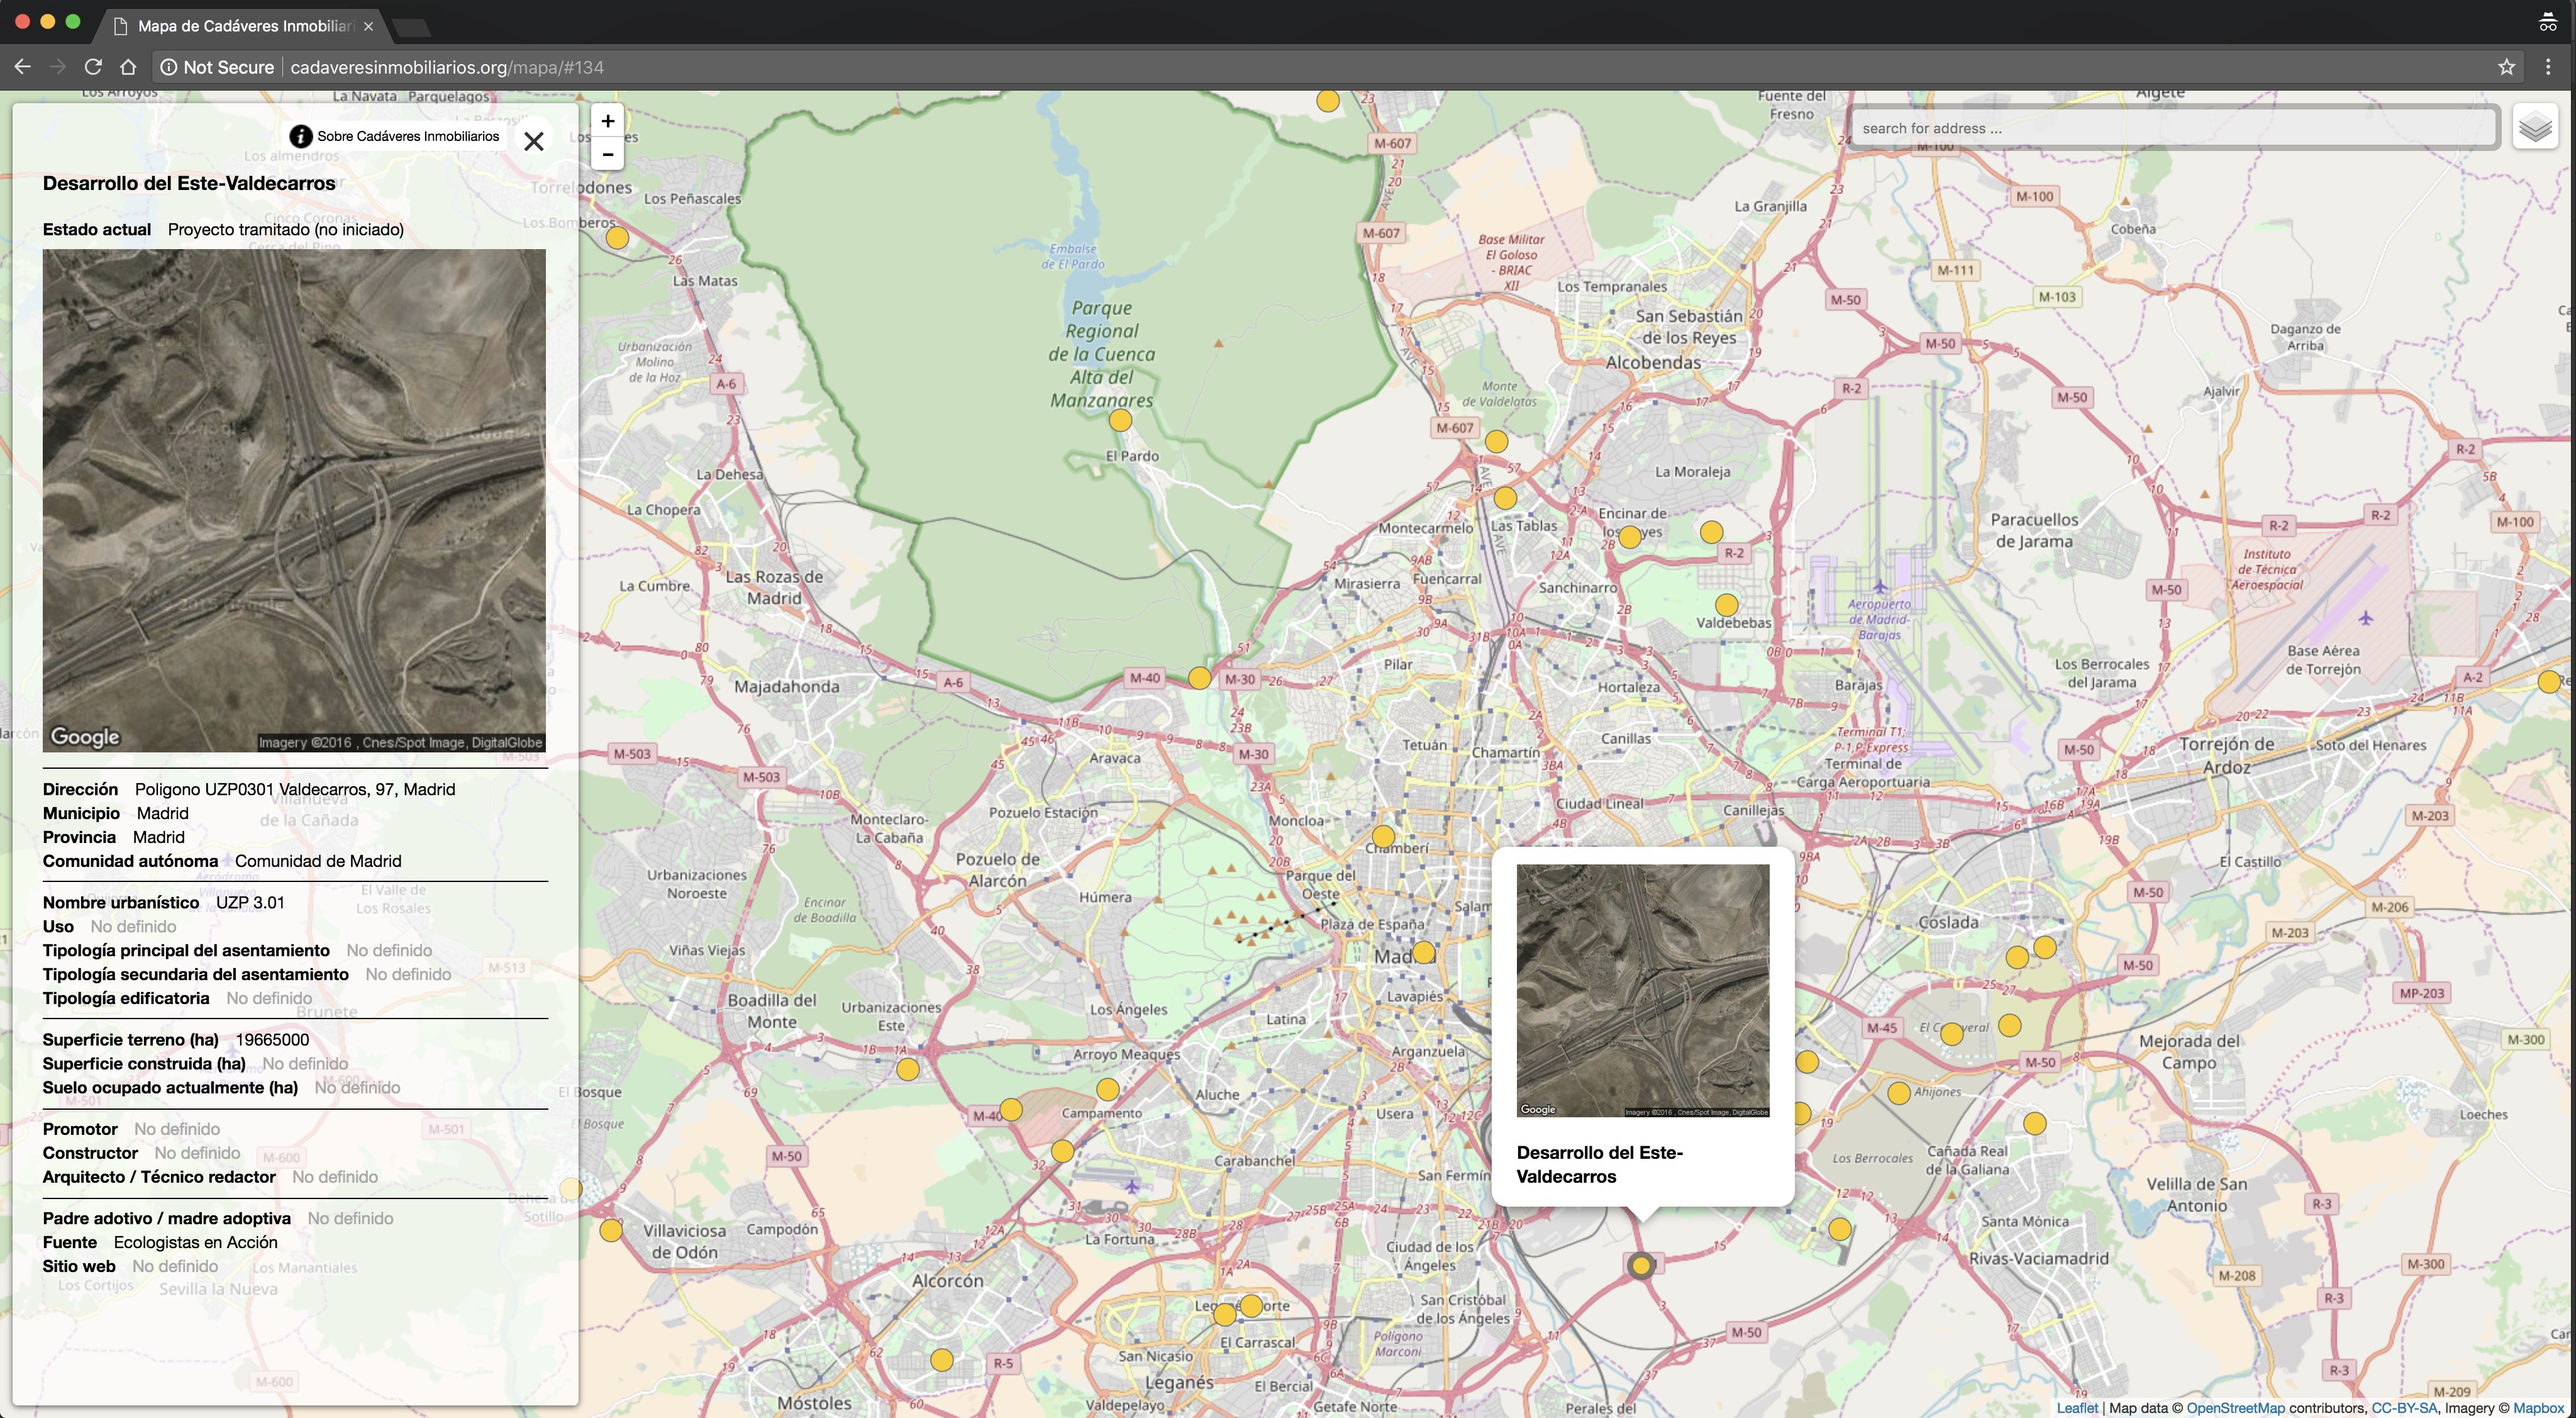Click the large satellite image in info panel
This screenshot has height=1418, width=2576.
(x=294, y=500)
